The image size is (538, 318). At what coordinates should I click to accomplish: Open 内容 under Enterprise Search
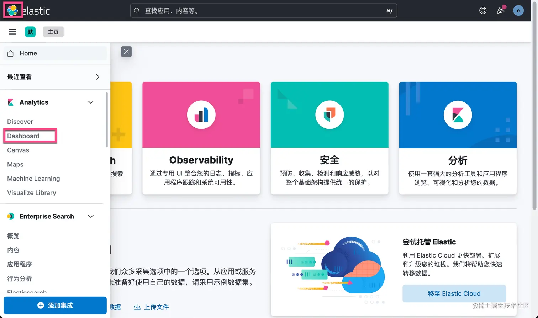point(13,250)
